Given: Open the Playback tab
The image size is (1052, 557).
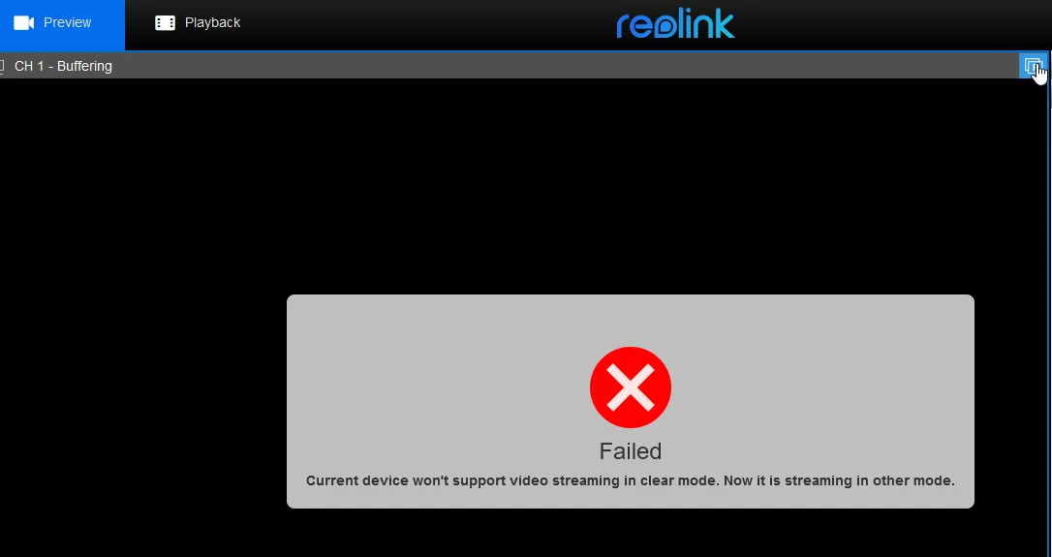Looking at the screenshot, I should click(x=198, y=25).
